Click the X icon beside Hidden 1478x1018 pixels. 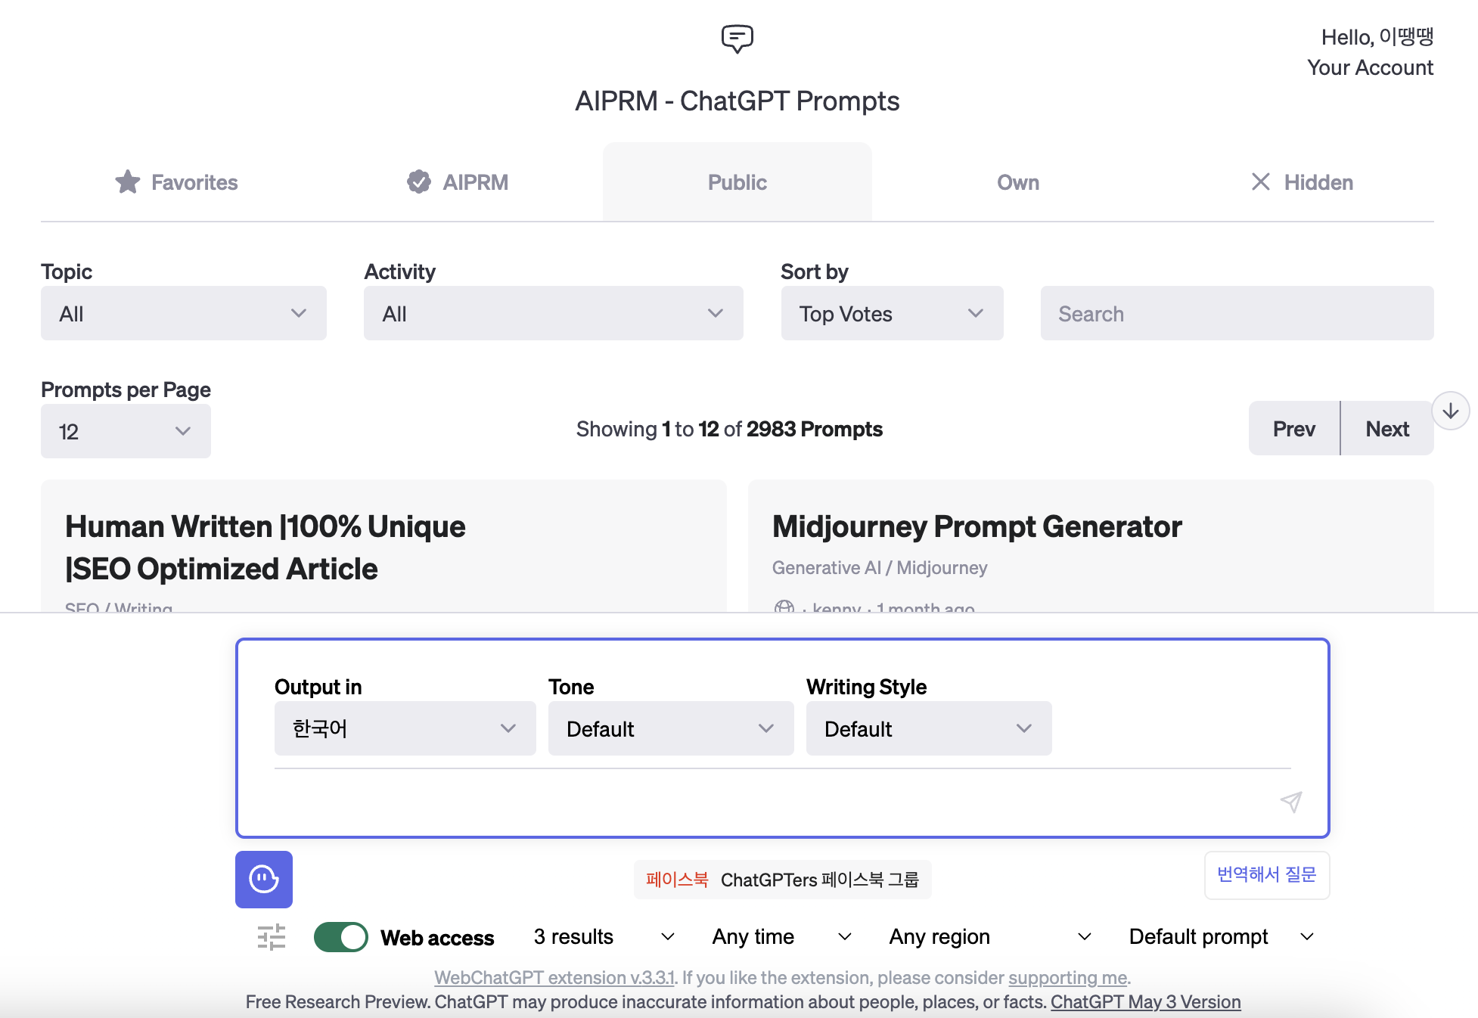[x=1260, y=182]
